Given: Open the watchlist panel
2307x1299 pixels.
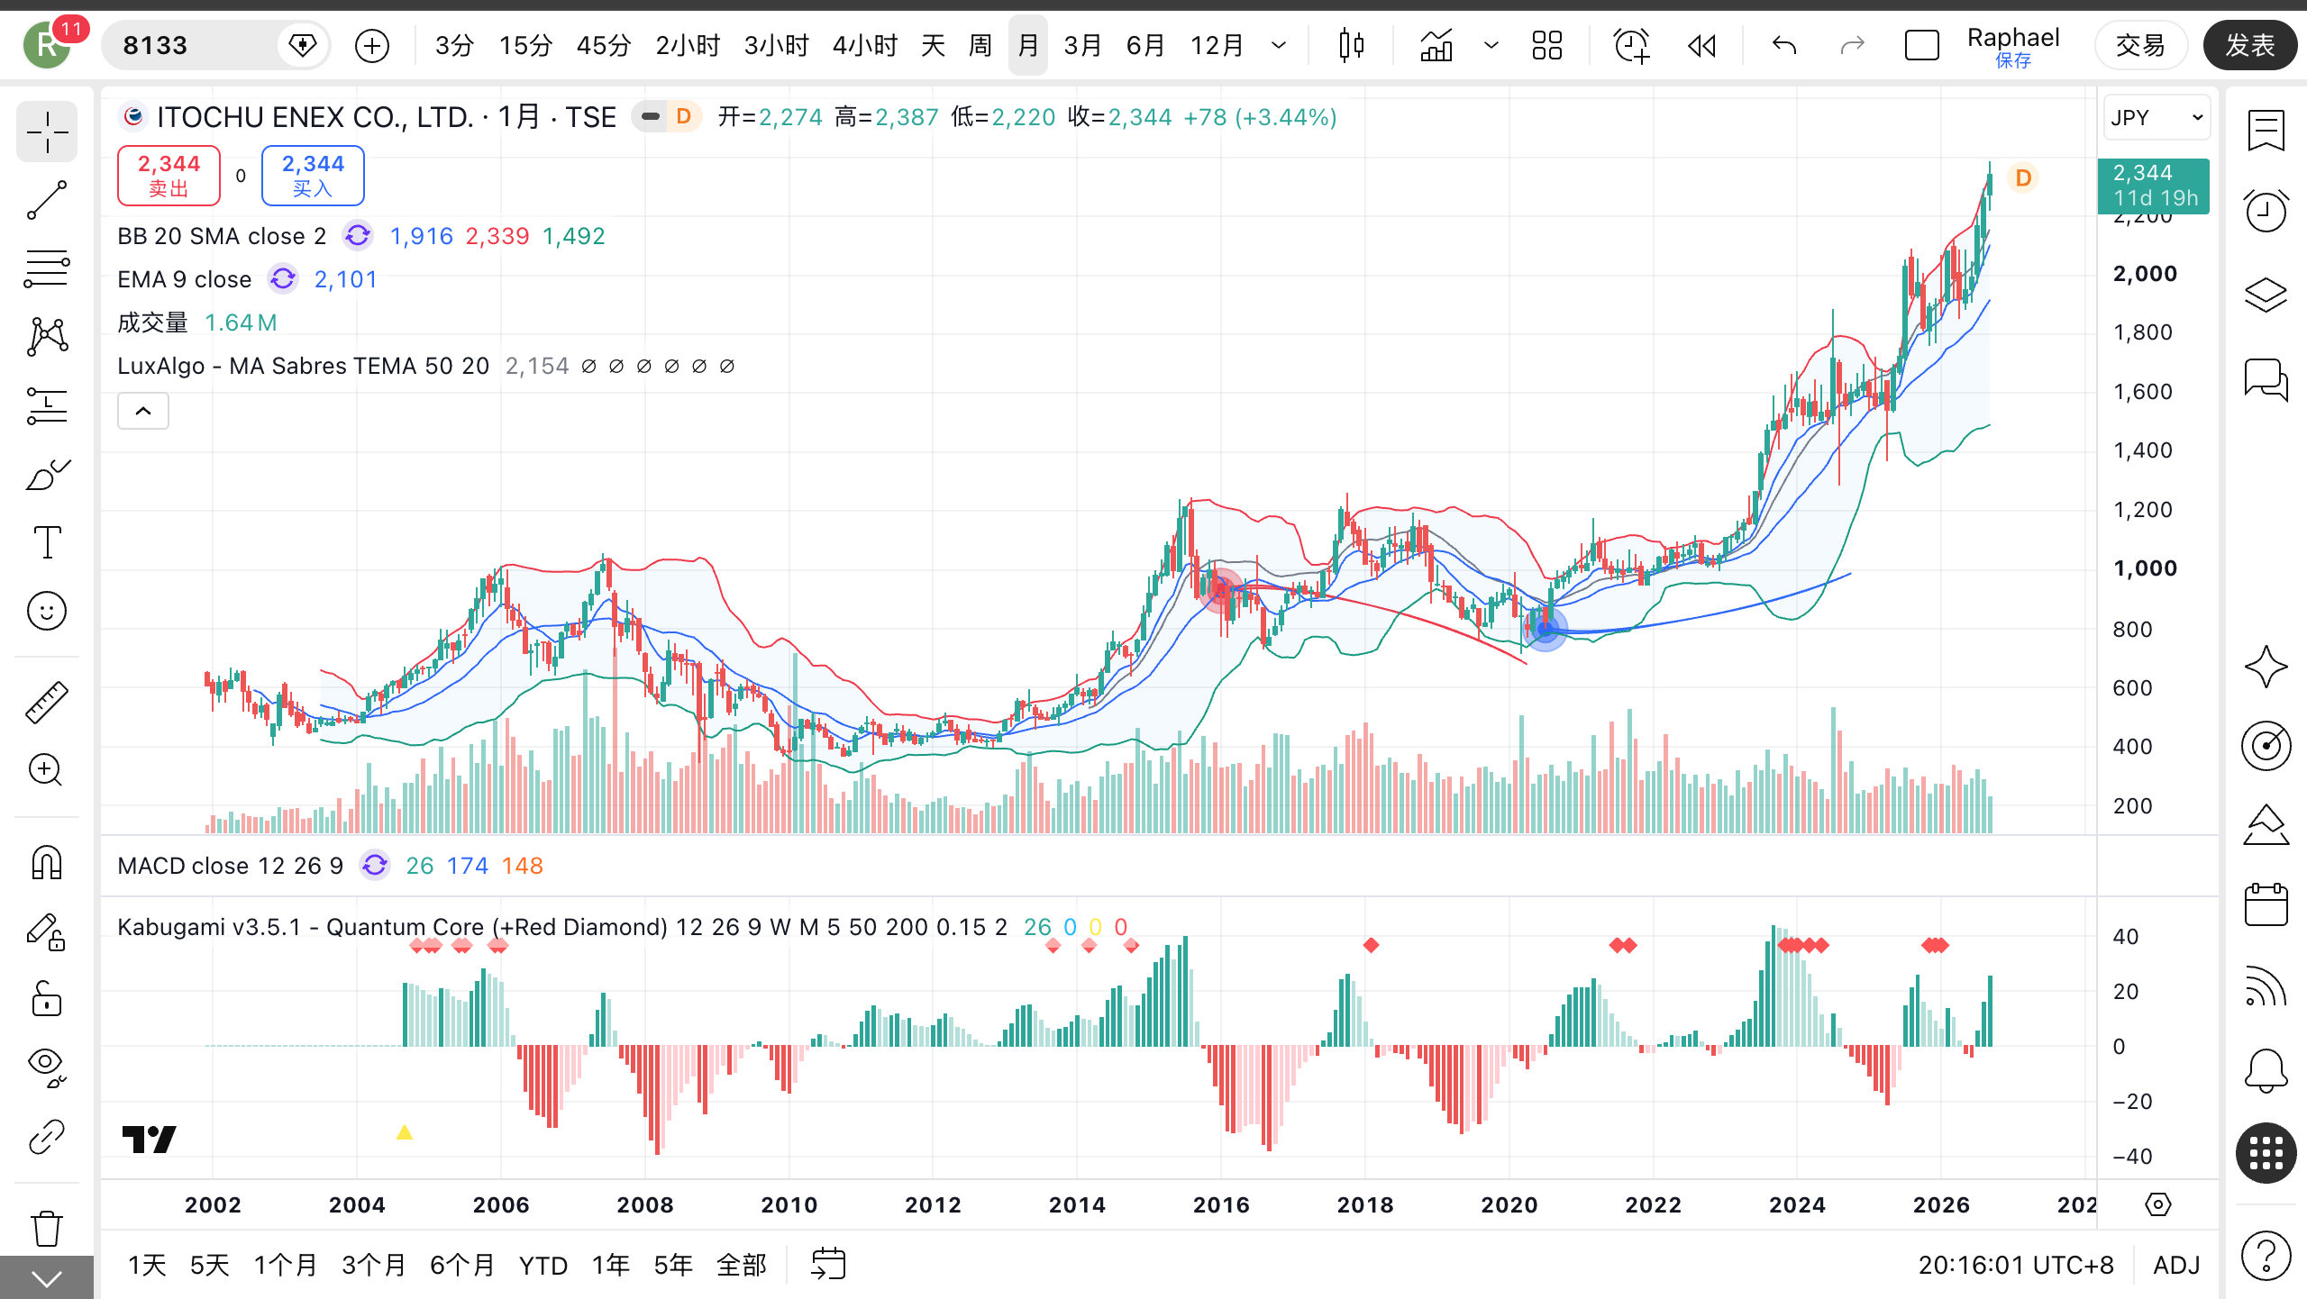Looking at the screenshot, I should click(2266, 132).
